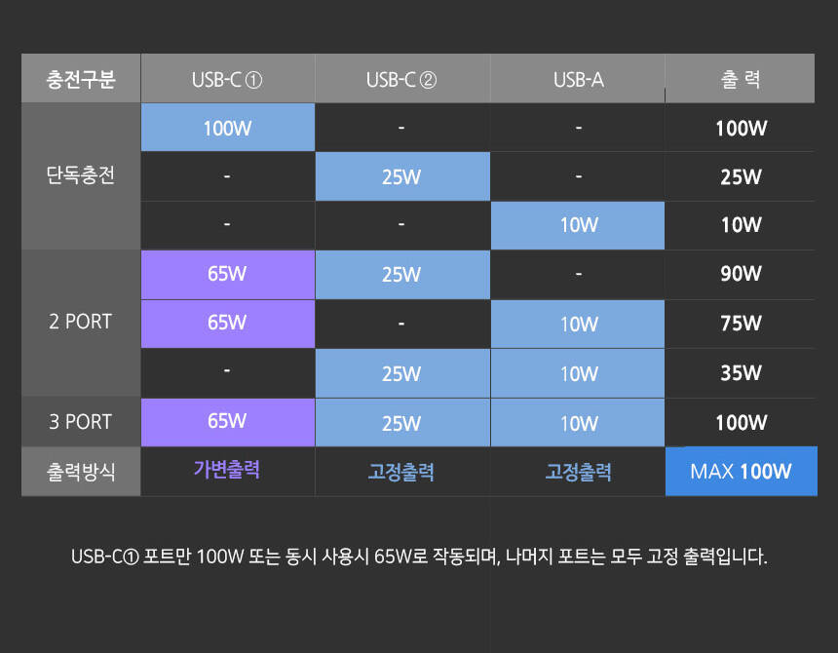Screen dimensions: 838x653
Task: Click the purple 65W cell in 3 PORT row
Action: 227,421
